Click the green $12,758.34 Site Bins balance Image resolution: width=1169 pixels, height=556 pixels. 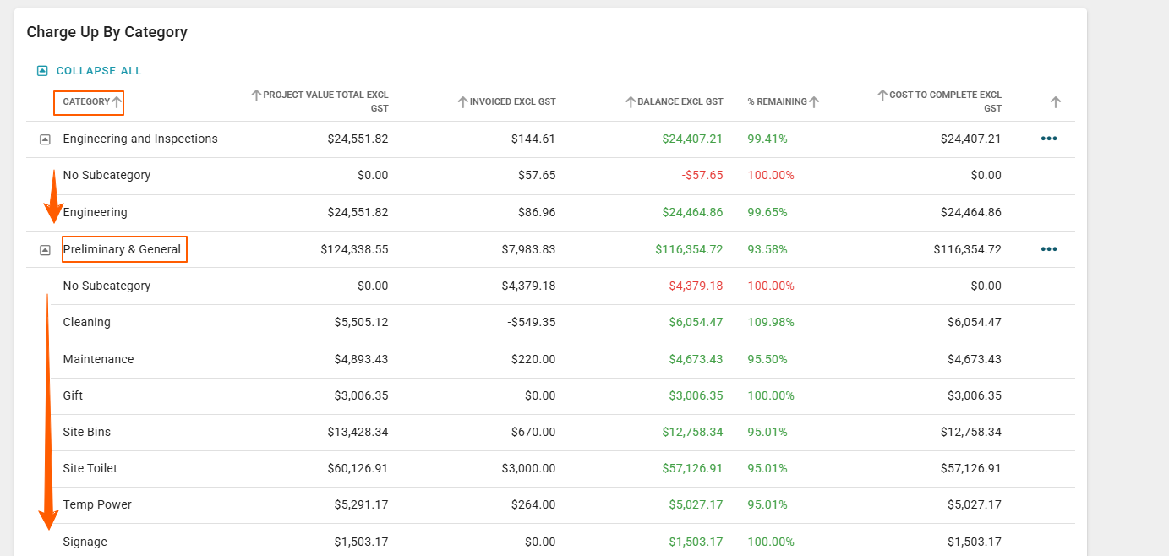692,432
